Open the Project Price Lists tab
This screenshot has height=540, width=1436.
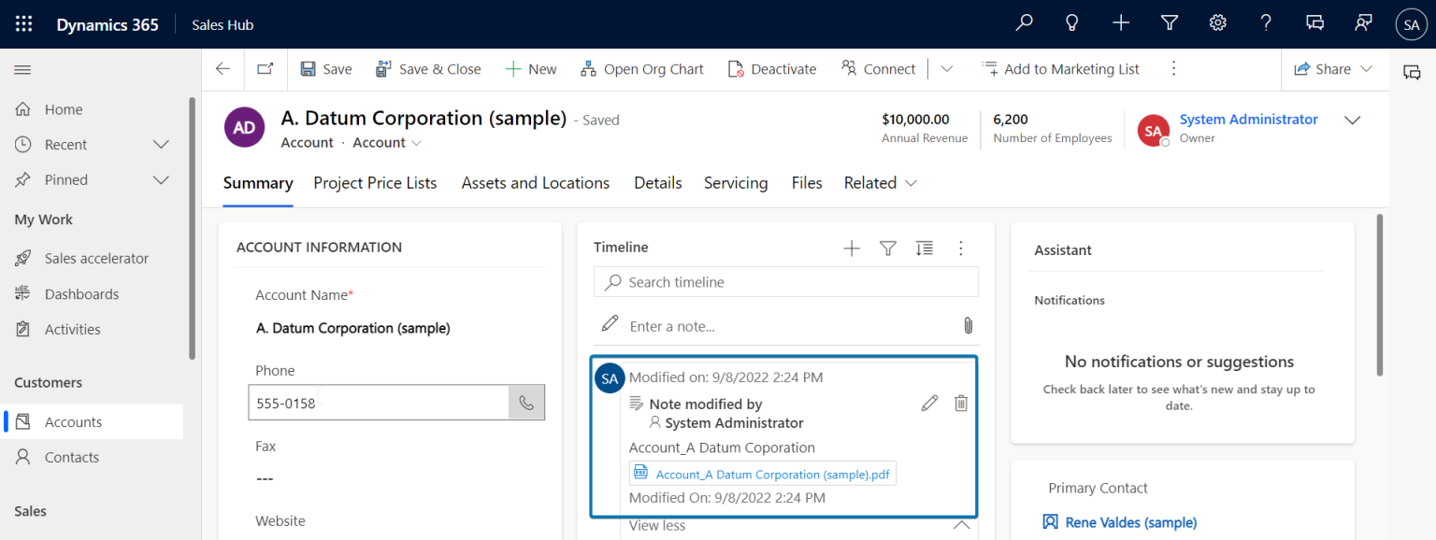(375, 183)
